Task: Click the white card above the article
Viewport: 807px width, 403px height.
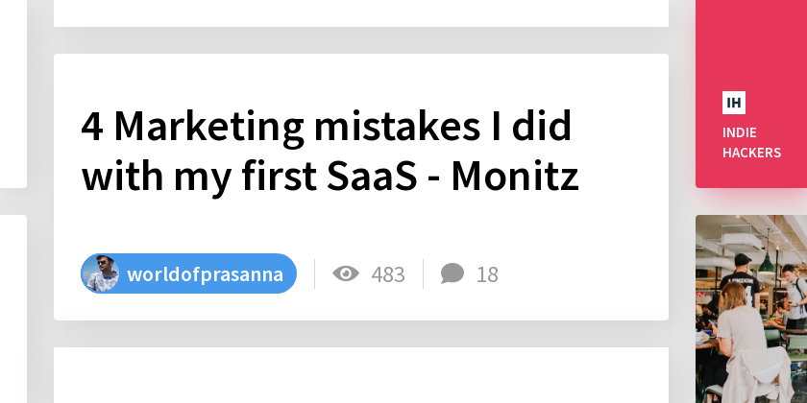Action: 361,13
